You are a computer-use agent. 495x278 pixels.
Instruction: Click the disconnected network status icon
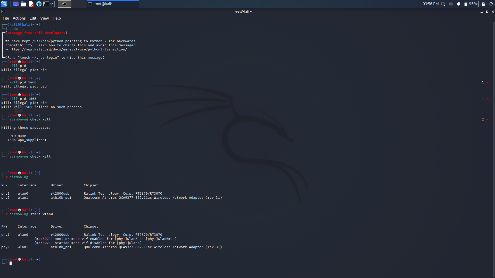click(443, 4)
